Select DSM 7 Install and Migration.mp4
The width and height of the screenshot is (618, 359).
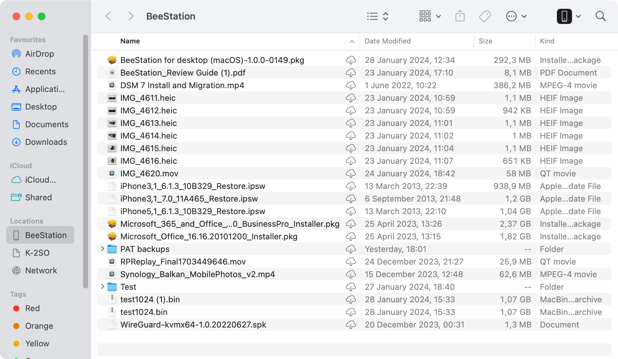tap(354, 85)
